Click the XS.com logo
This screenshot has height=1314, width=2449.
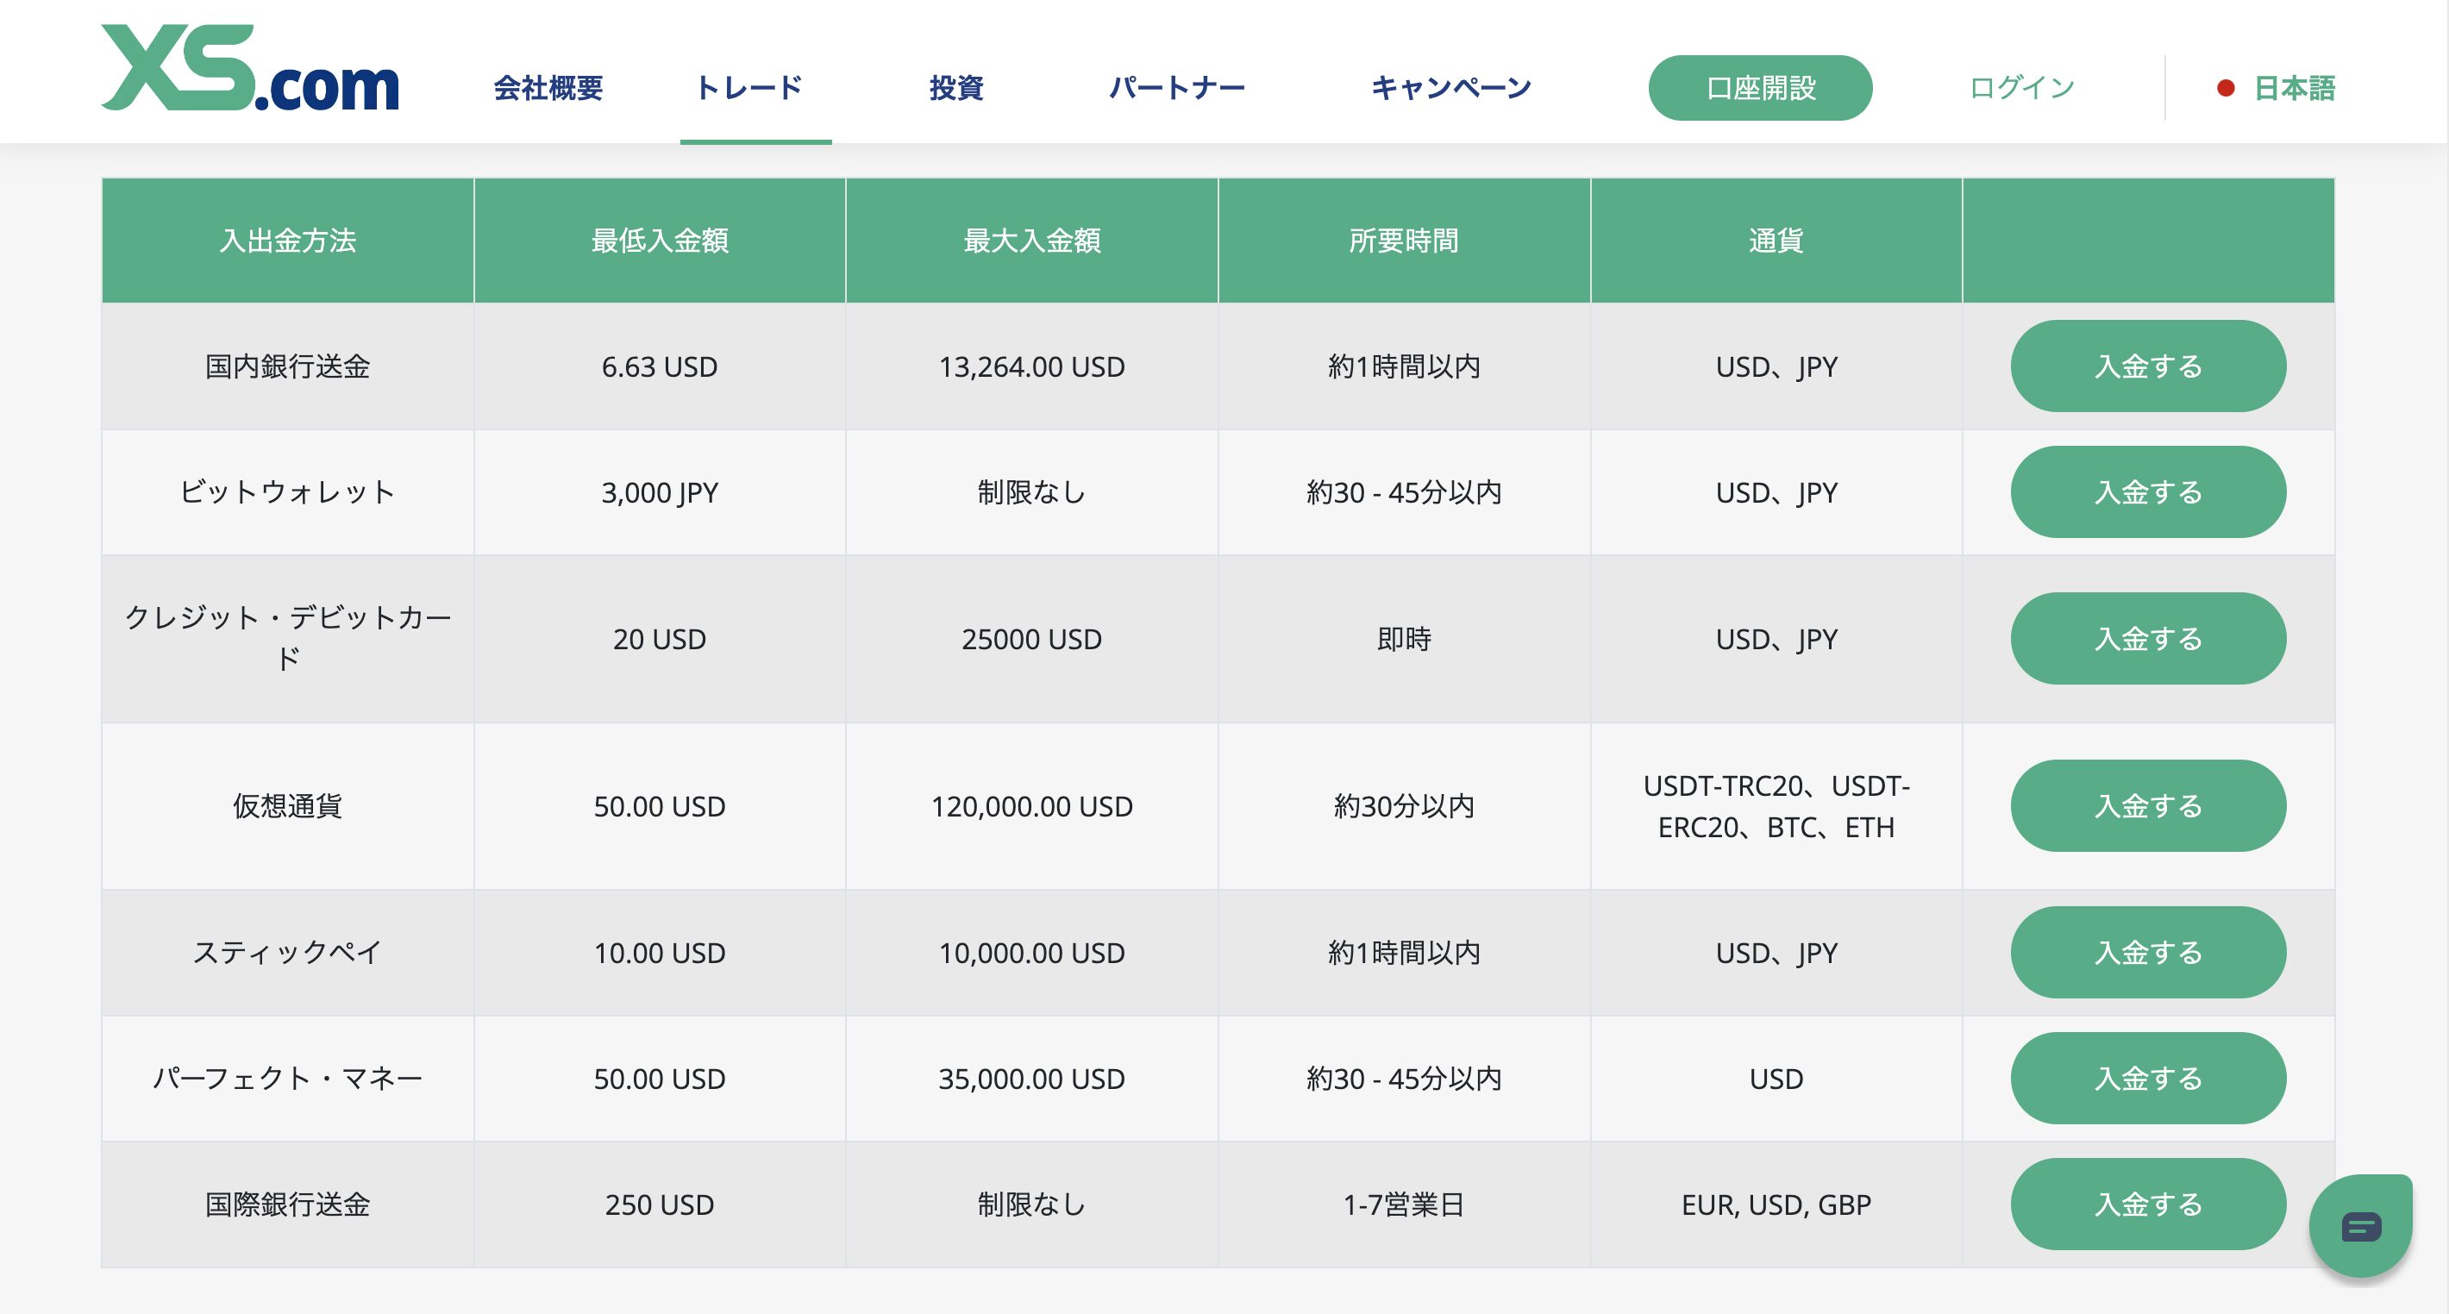pos(249,68)
